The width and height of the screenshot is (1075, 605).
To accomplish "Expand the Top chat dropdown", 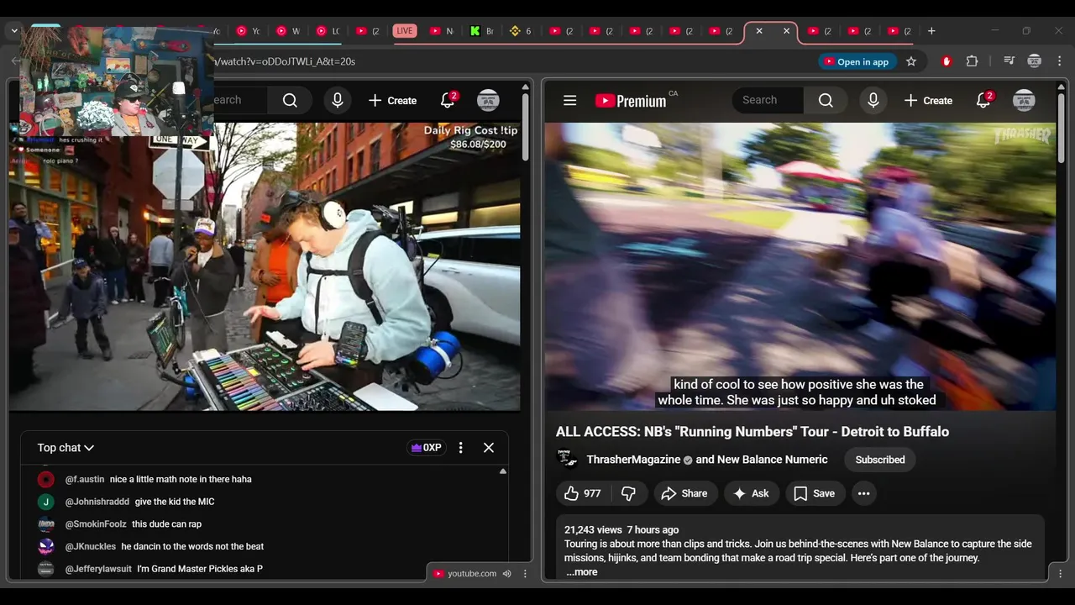I will pos(66,448).
